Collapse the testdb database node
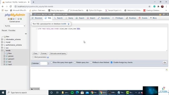 click(x=2, y=50)
